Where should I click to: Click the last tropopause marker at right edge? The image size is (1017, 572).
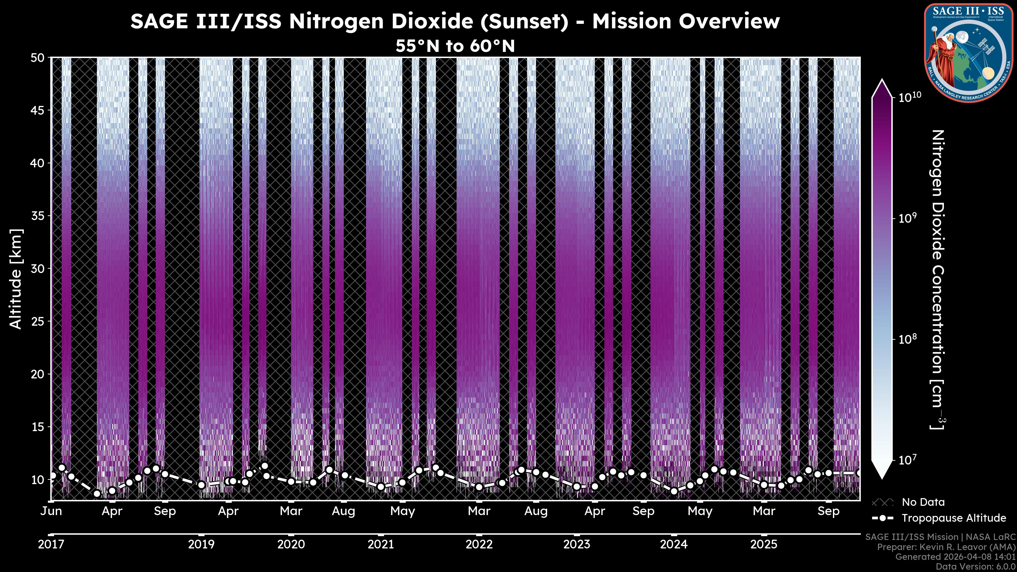pos(858,472)
